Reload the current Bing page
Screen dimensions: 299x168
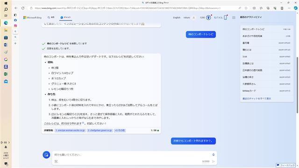[23, 8]
